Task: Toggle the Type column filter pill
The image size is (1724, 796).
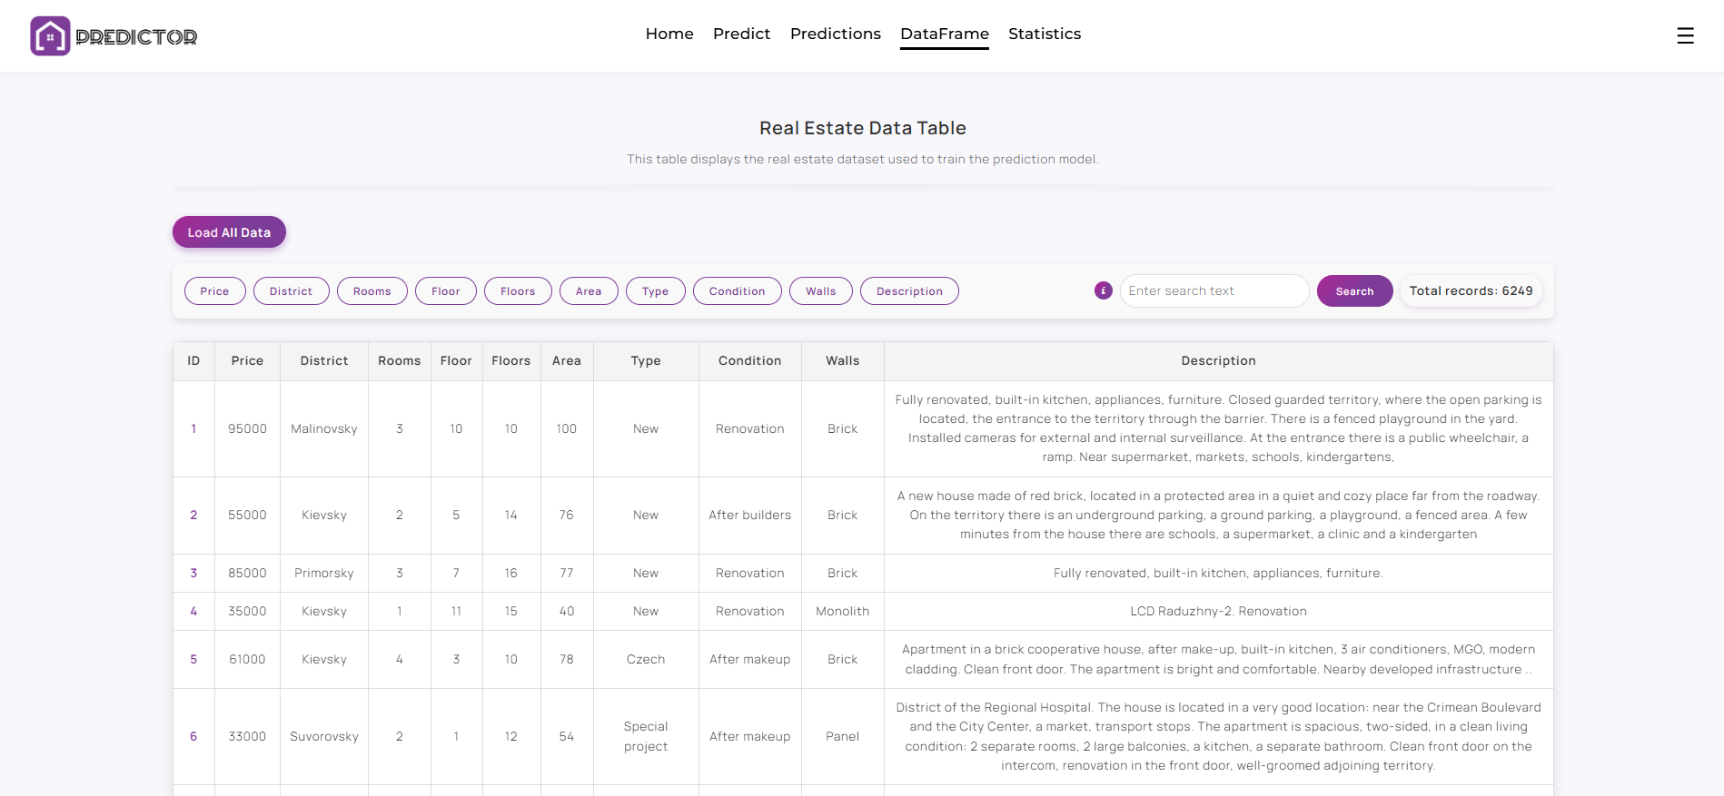Action: click(655, 291)
